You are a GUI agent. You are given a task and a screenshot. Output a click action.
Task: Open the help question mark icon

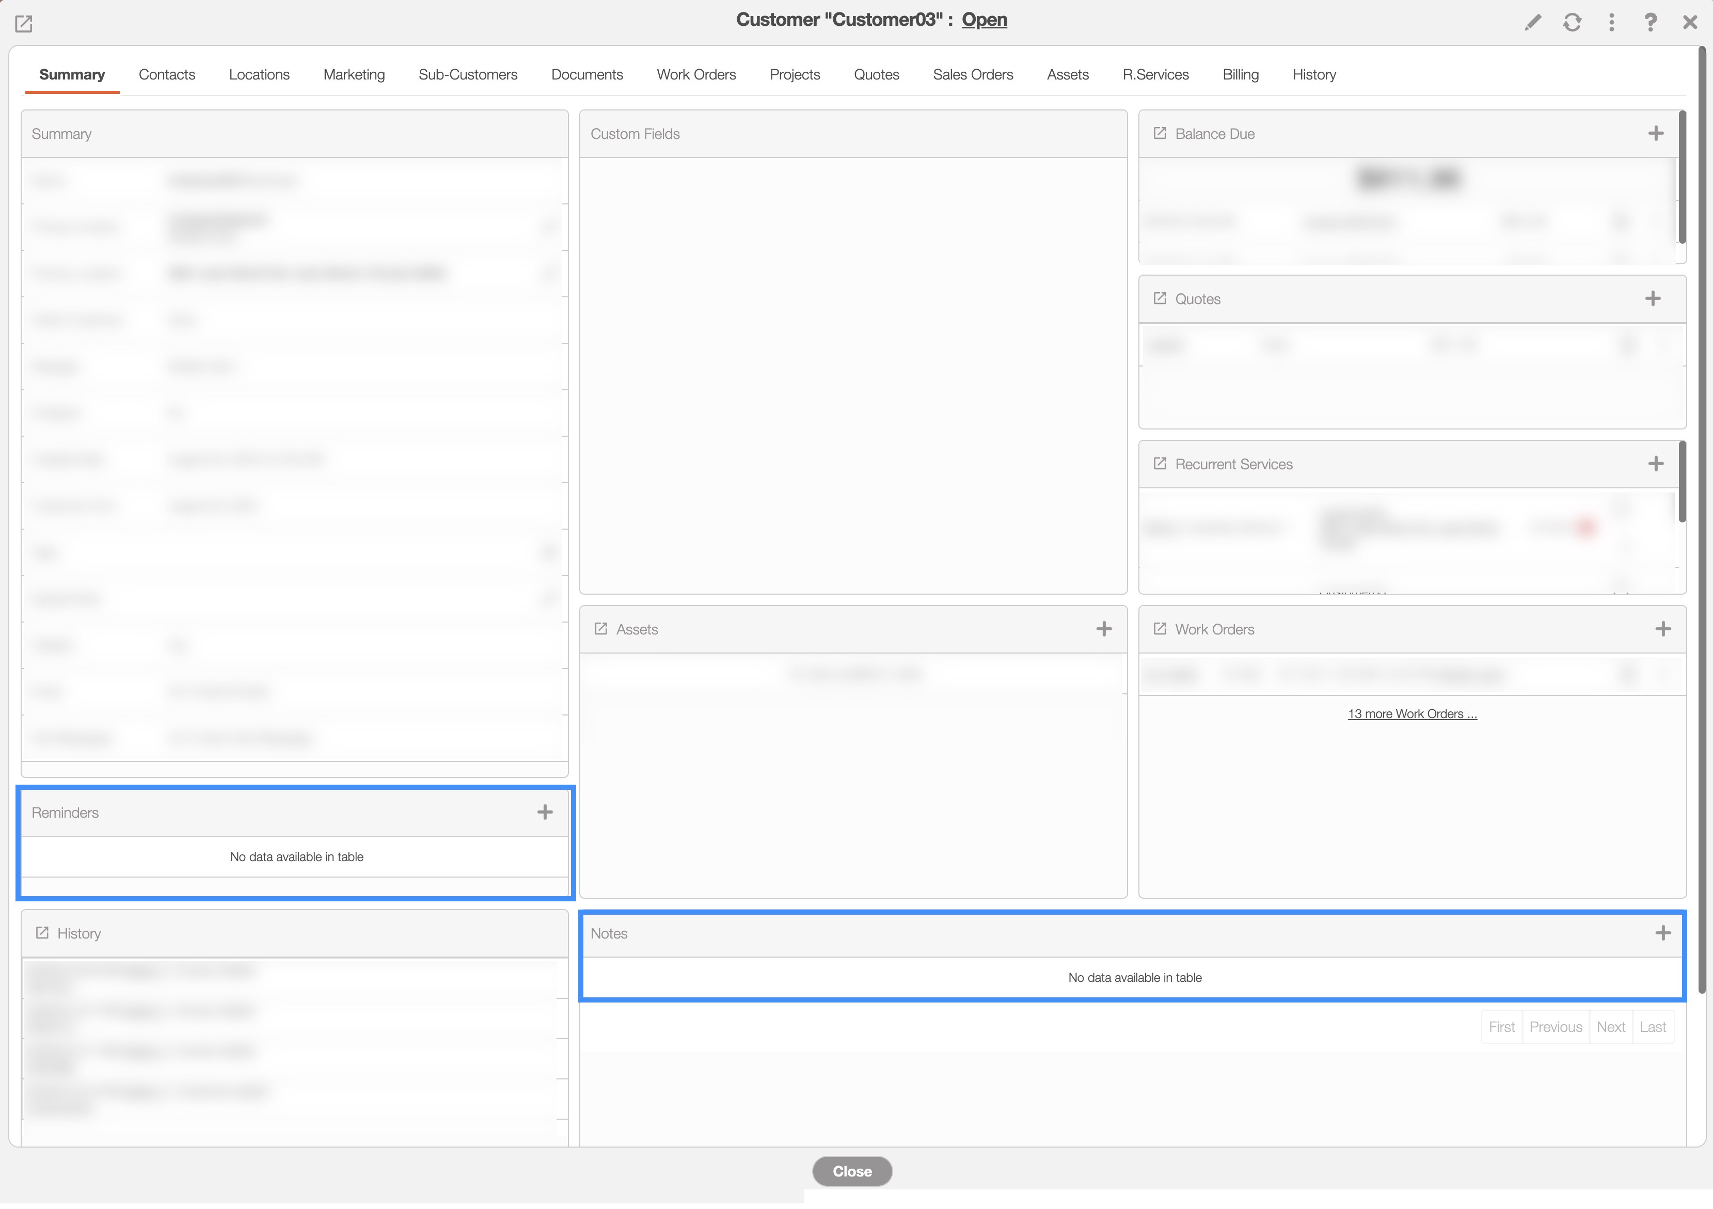(1651, 22)
